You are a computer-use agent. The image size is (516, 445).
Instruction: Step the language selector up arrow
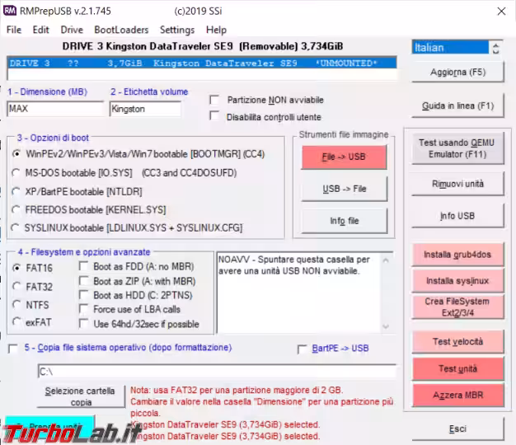496,44
